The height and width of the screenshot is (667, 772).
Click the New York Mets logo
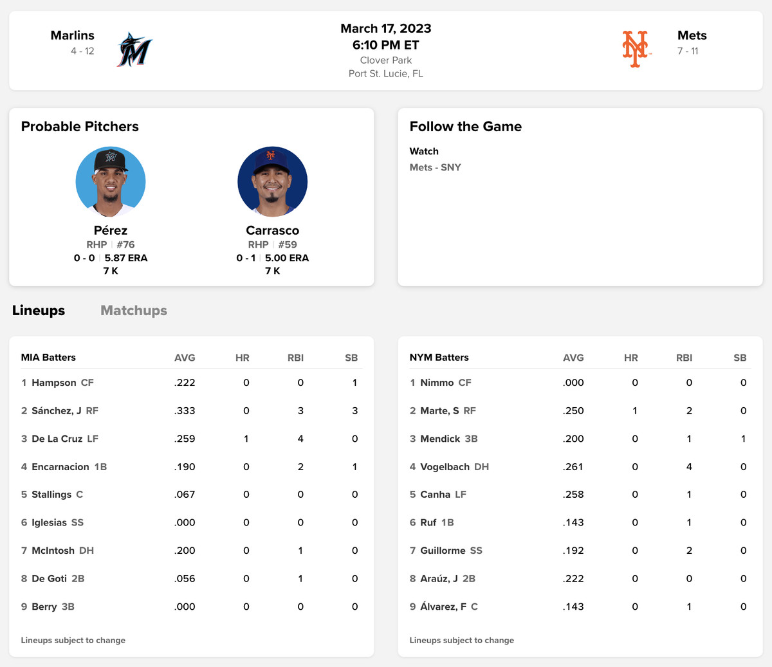coord(636,49)
